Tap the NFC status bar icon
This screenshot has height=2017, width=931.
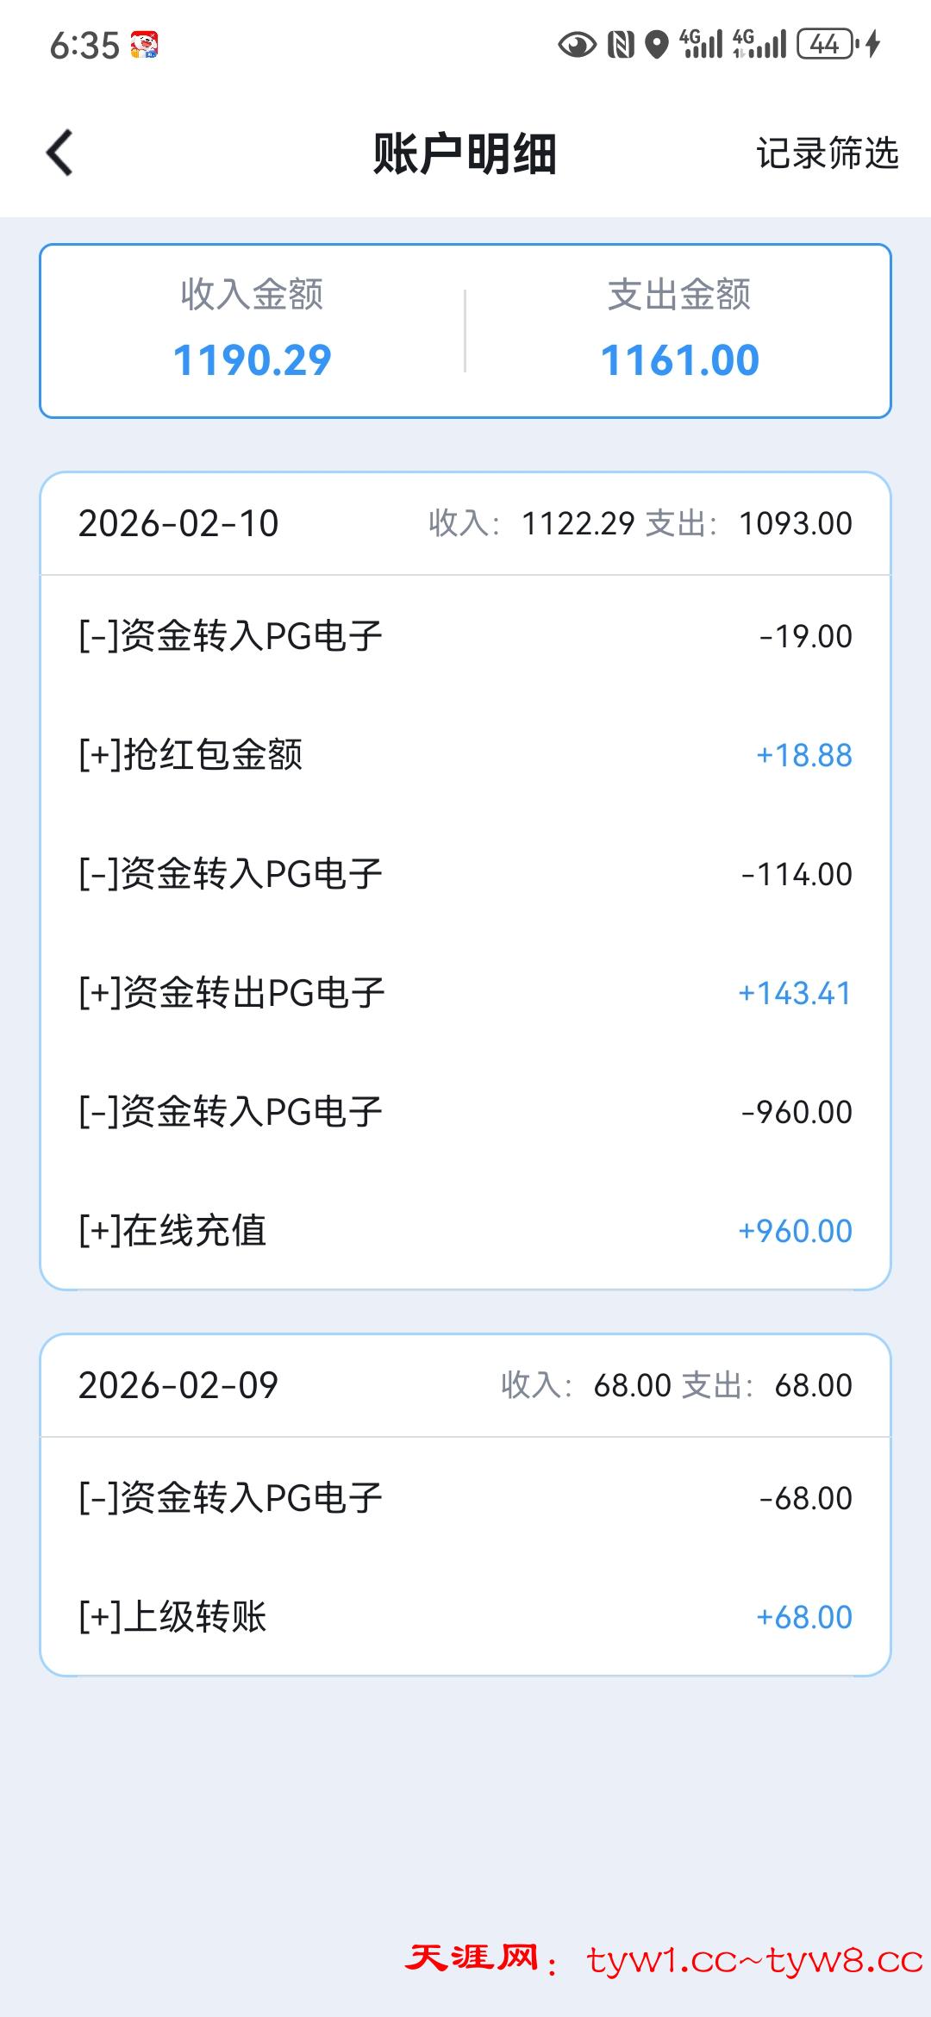[621, 44]
